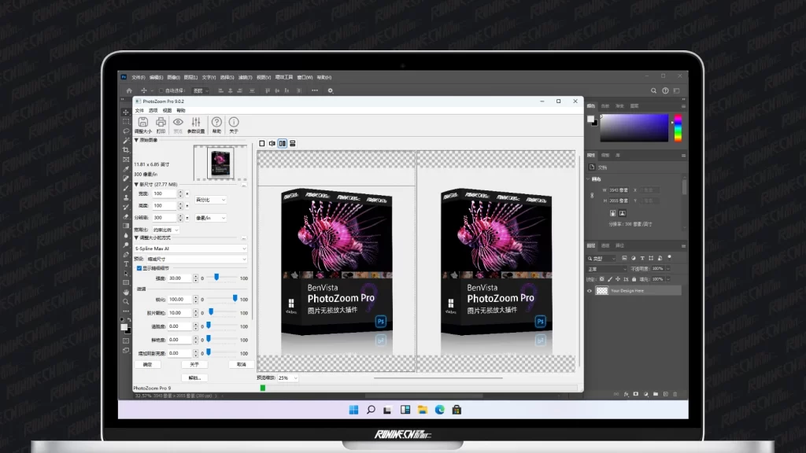The height and width of the screenshot is (453, 806).
Task: Click the 取消 button
Action: tap(240, 365)
